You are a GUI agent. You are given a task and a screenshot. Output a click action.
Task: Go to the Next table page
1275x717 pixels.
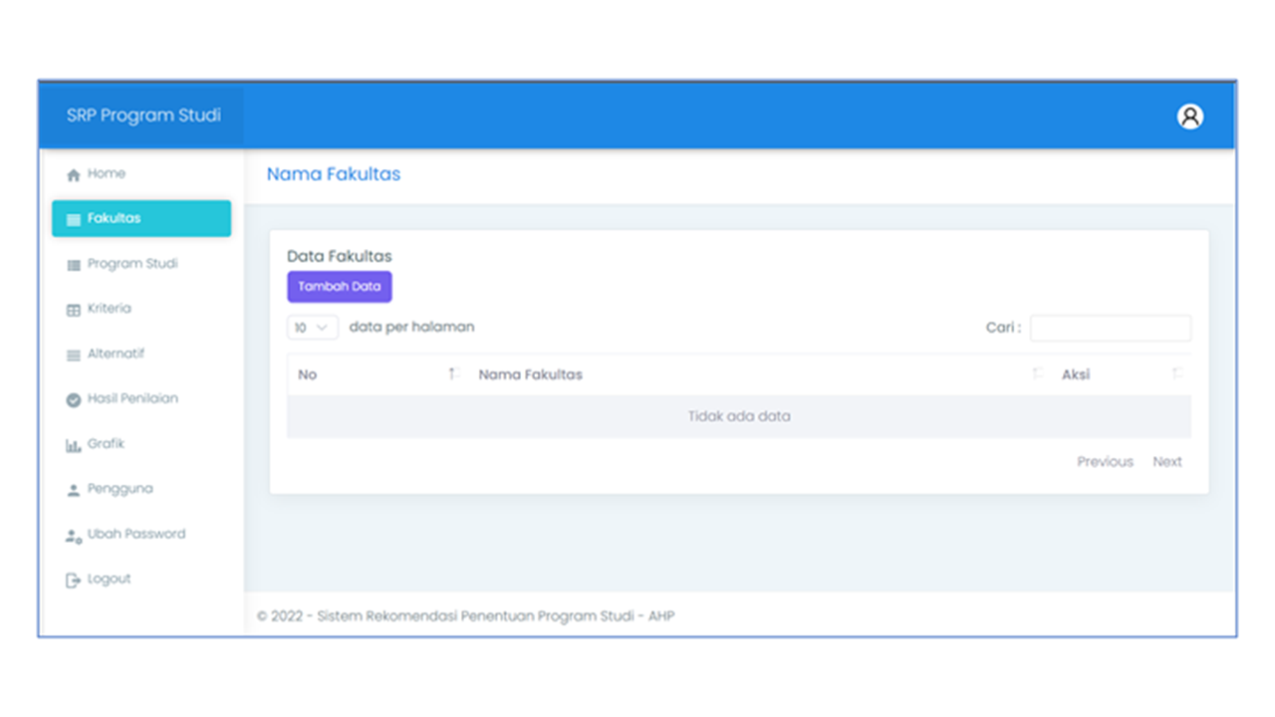pyautogui.click(x=1166, y=462)
